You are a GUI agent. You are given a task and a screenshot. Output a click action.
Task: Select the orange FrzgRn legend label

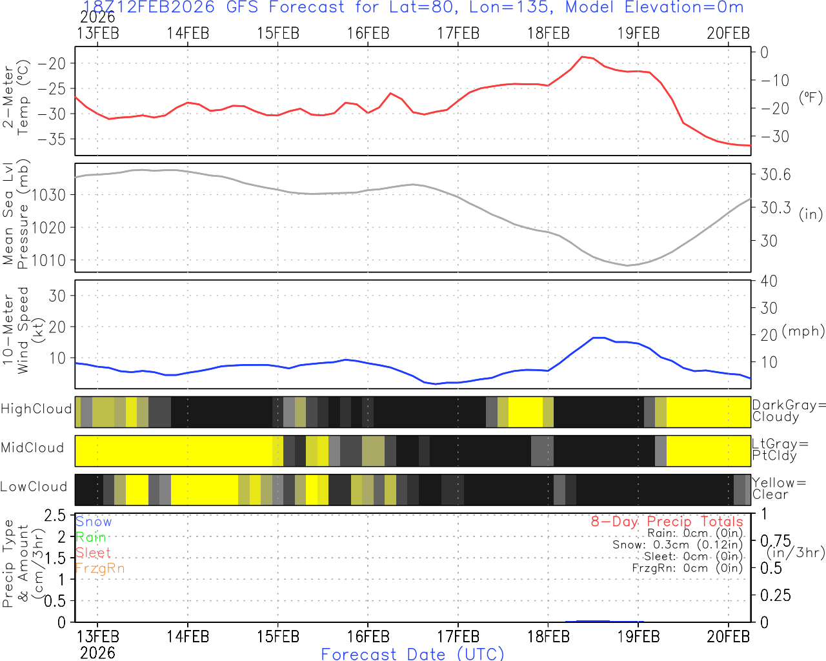[99, 568]
